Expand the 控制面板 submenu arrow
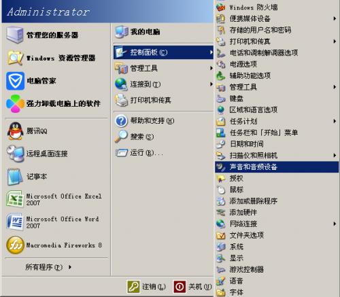 click(x=211, y=52)
